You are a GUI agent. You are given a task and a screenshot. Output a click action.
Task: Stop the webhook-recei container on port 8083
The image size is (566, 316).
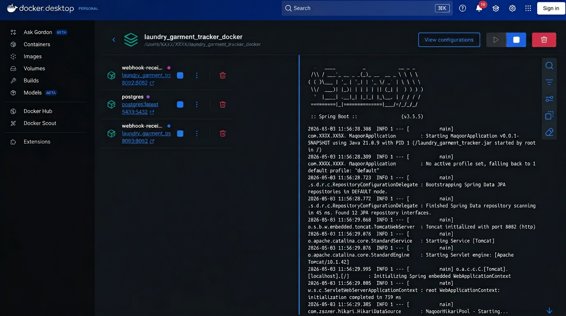coord(180,133)
